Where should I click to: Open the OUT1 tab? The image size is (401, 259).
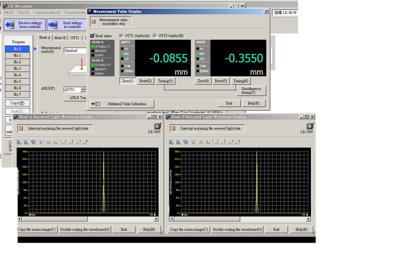coord(74,38)
